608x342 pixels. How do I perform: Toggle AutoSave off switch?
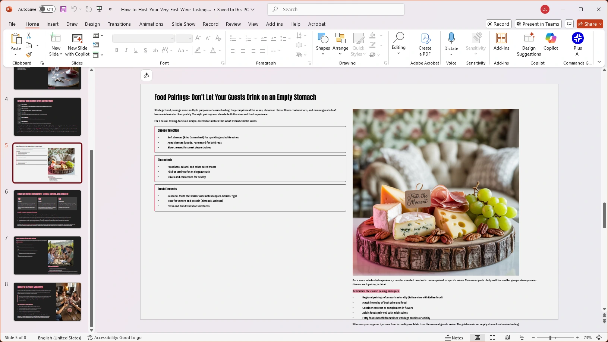point(47,9)
